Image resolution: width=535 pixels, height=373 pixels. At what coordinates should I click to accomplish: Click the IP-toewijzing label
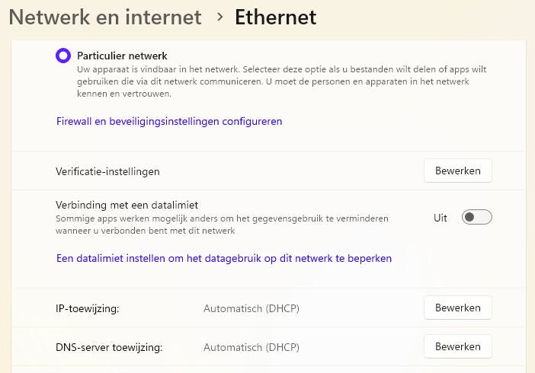point(88,308)
